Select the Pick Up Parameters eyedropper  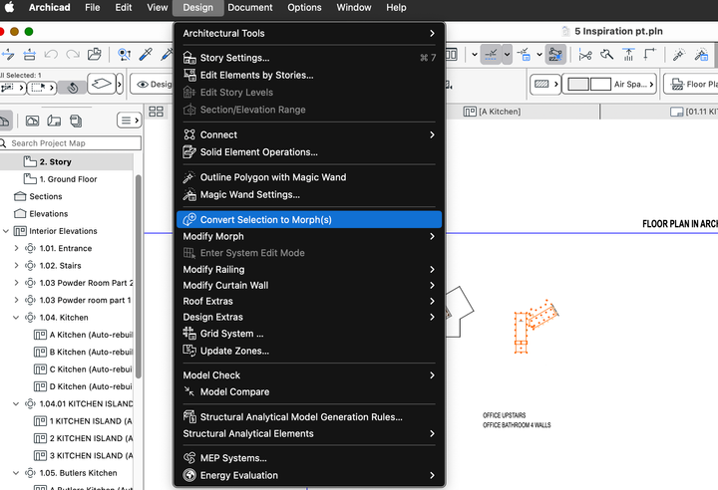(x=146, y=55)
